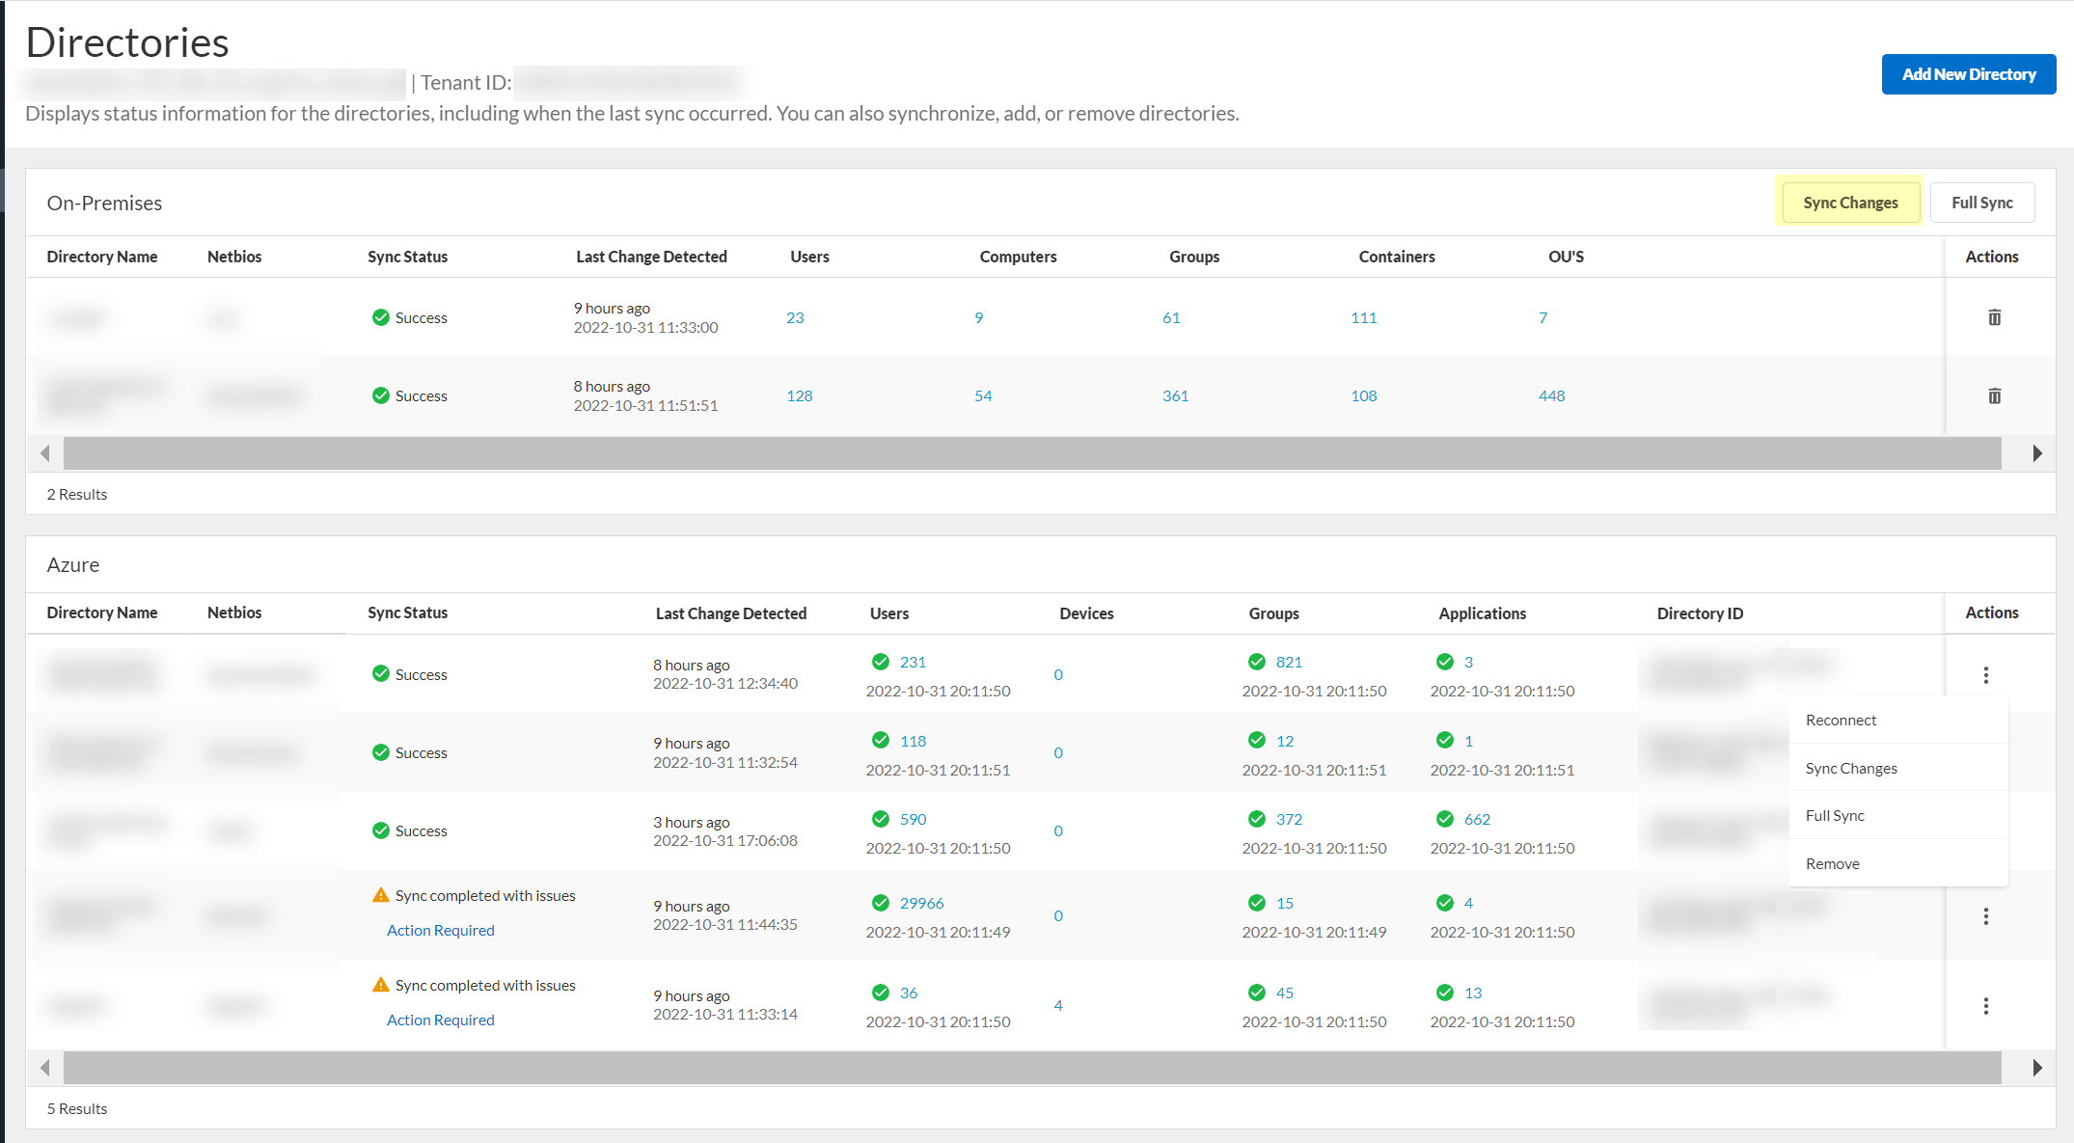Click trash icon for first On-Premises directory
Viewport: 2074px width, 1143px height.
[1994, 317]
